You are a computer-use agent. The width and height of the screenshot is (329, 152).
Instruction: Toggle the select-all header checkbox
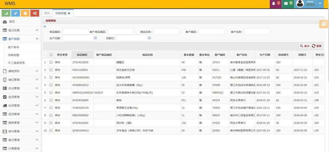pos(51,54)
